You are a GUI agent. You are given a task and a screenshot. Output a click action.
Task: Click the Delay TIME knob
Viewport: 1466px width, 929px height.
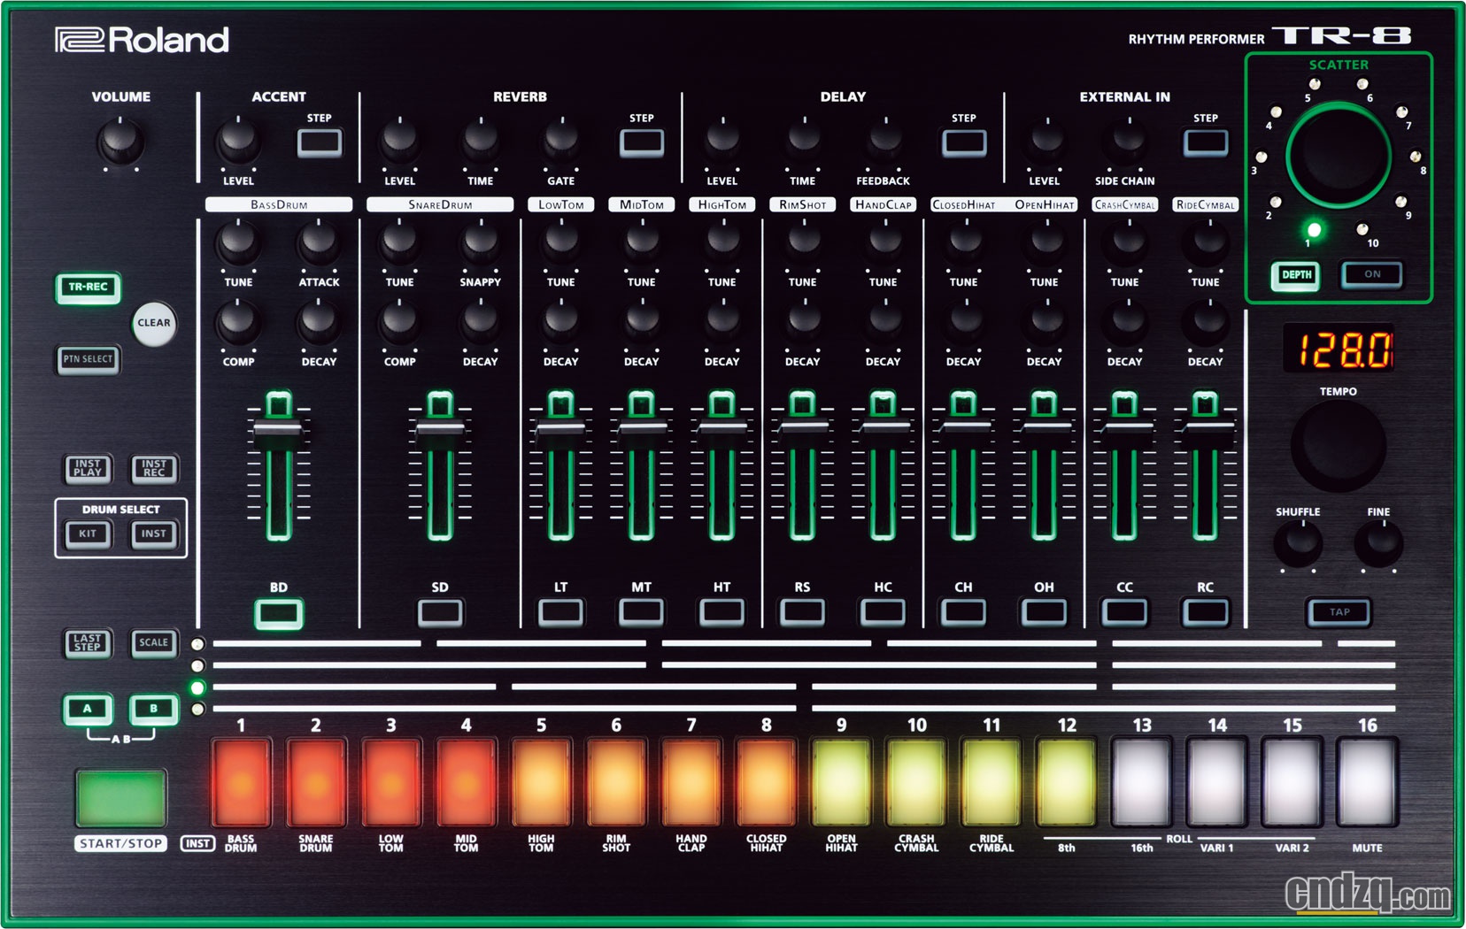click(803, 140)
